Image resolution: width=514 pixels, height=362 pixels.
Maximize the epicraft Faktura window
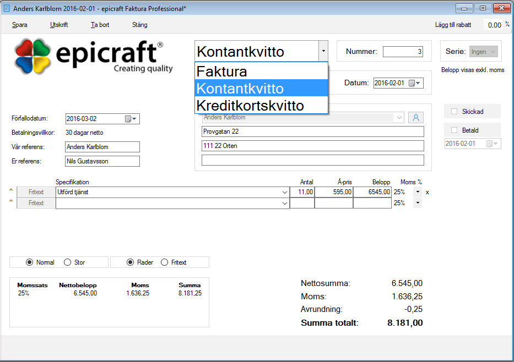[483, 8]
